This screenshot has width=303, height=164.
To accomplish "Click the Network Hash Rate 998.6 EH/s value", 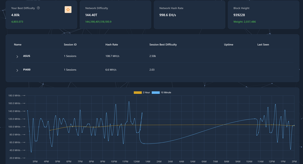I will point(167,15).
